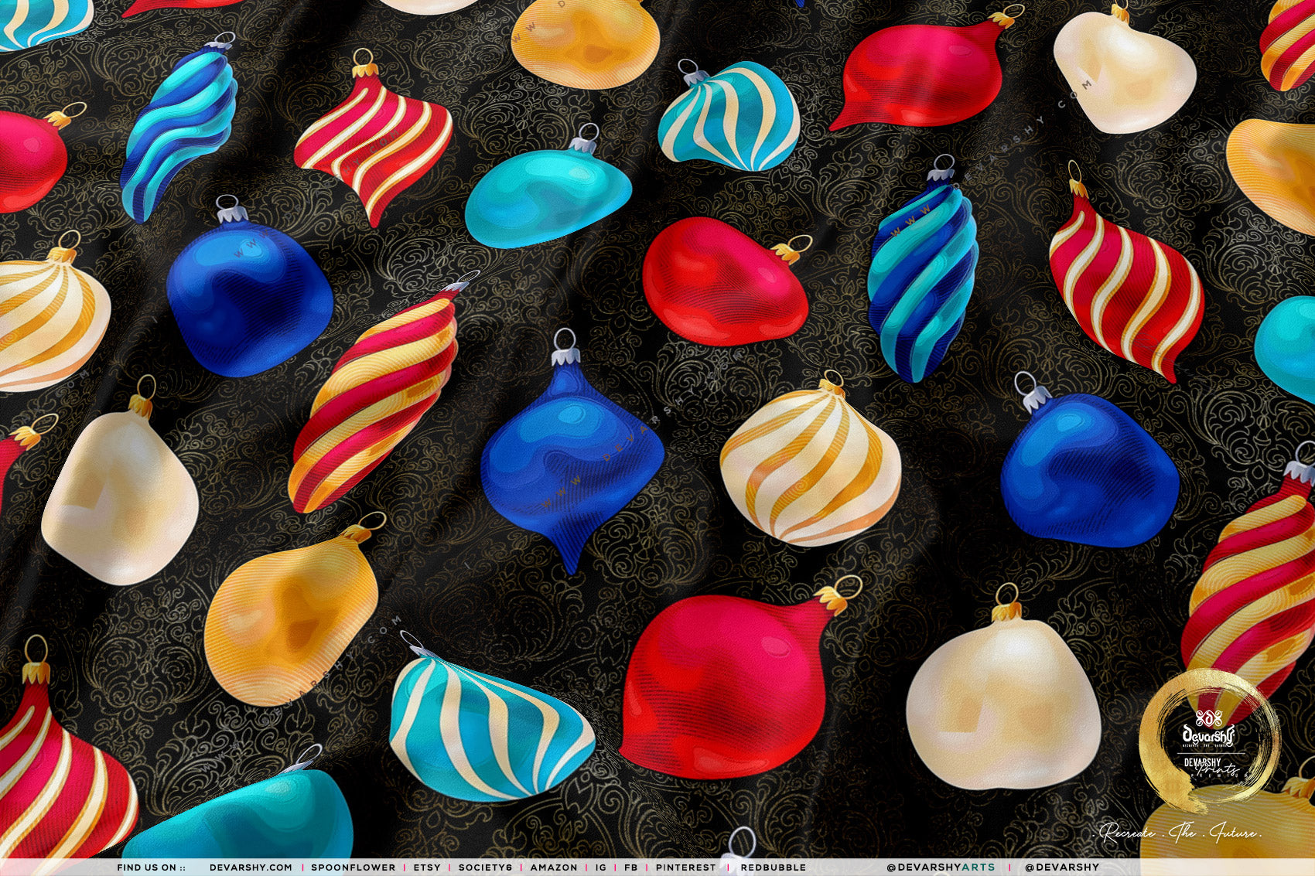Visit the ETSY store link
The image size is (1315, 876).
[x=427, y=867]
